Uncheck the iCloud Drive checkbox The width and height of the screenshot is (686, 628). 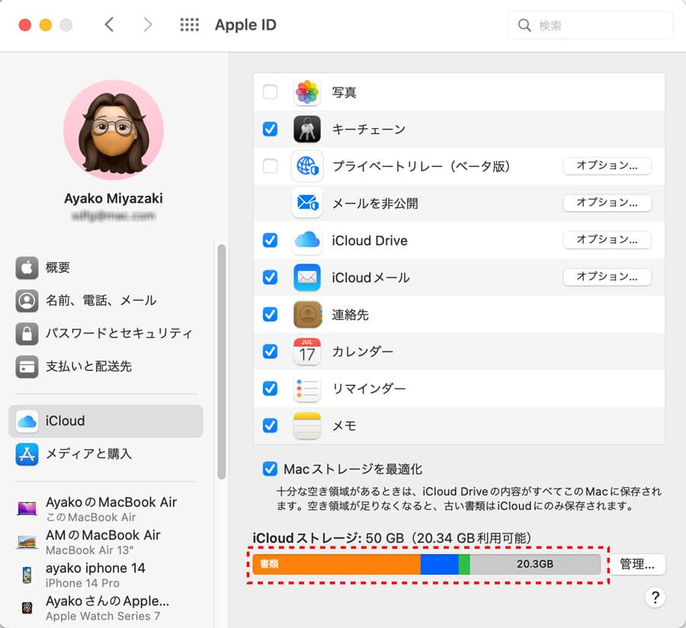[x=270, y=240]
